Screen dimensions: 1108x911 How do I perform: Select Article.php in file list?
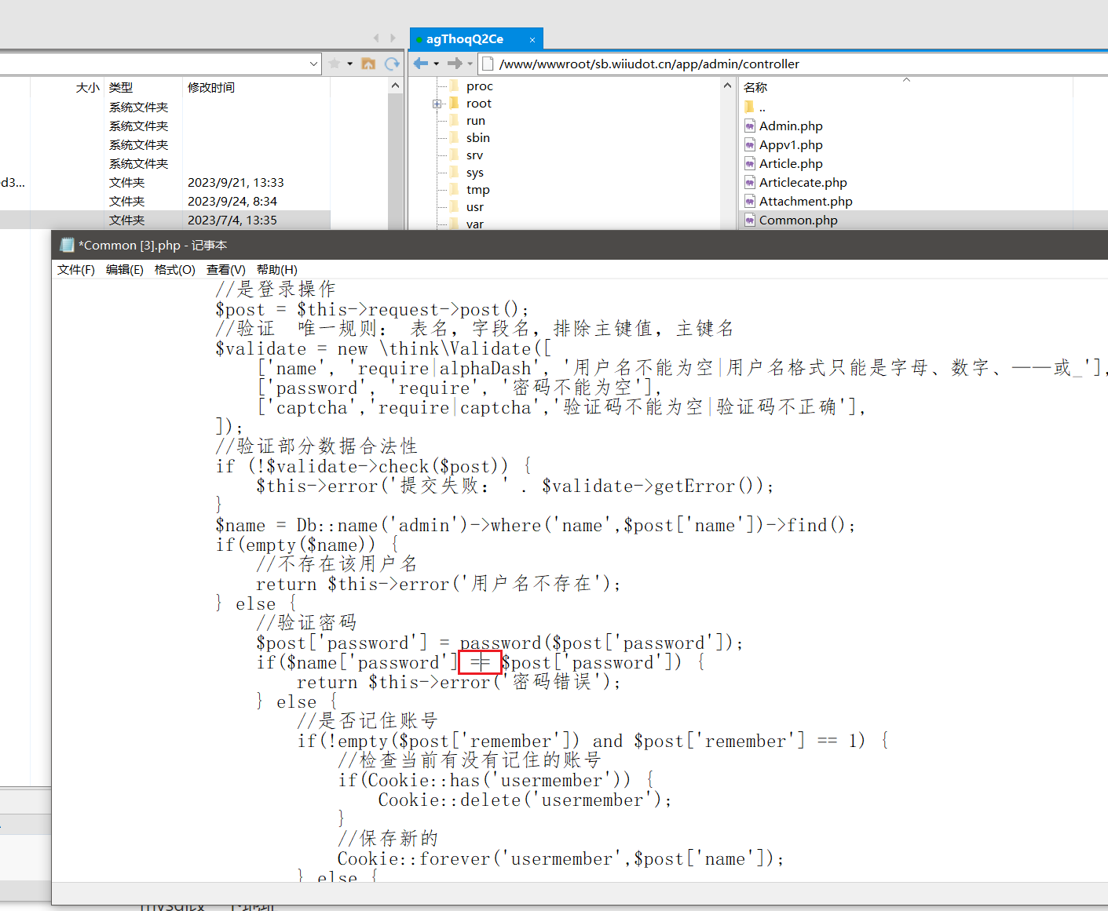pos(791,163)
